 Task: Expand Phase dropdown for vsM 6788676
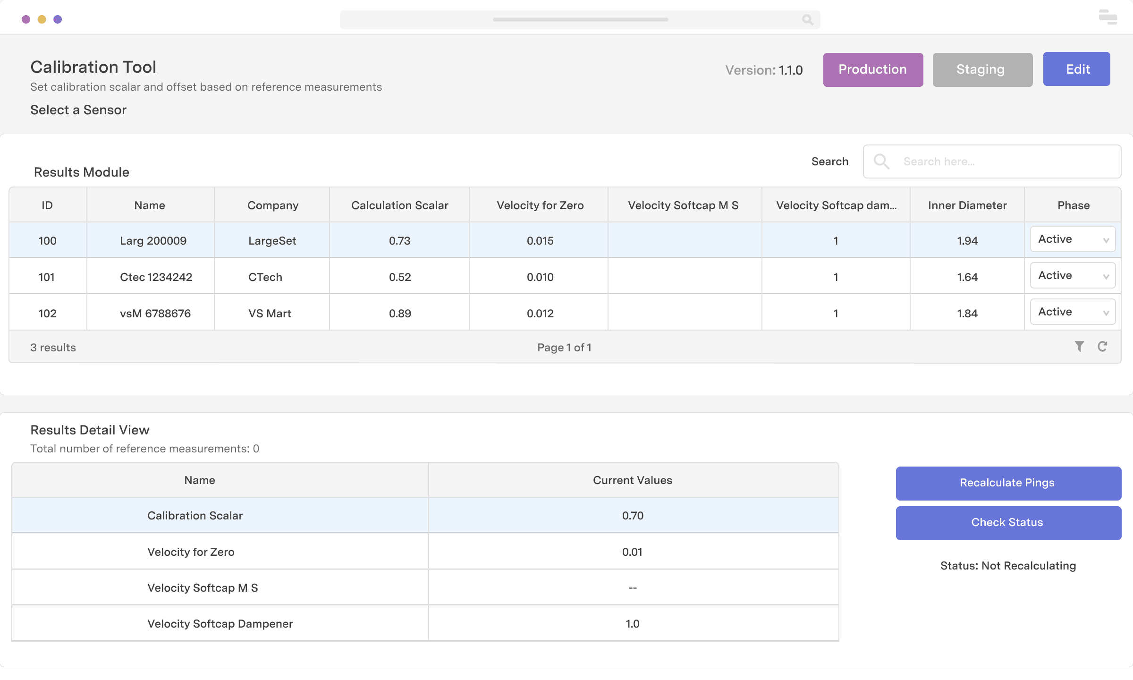pos(1073,312)
